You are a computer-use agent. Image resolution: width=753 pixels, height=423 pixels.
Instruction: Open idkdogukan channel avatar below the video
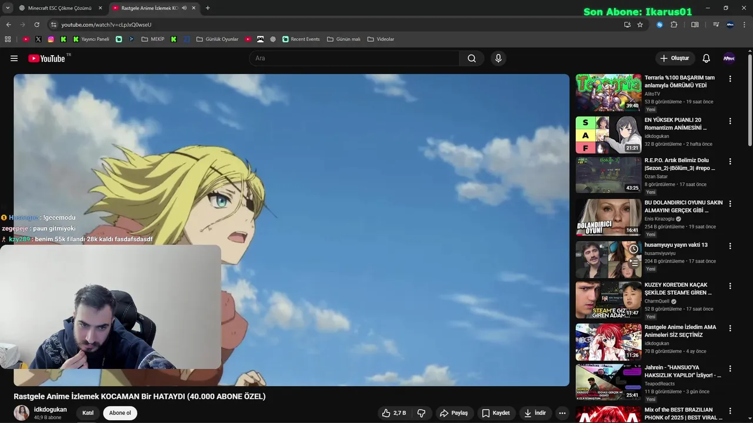pyautogui.click(x=22, y=413)
